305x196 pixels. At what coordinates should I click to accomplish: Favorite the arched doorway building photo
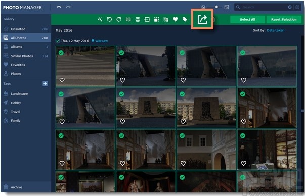pyautogui.click(x=183, y=163)
